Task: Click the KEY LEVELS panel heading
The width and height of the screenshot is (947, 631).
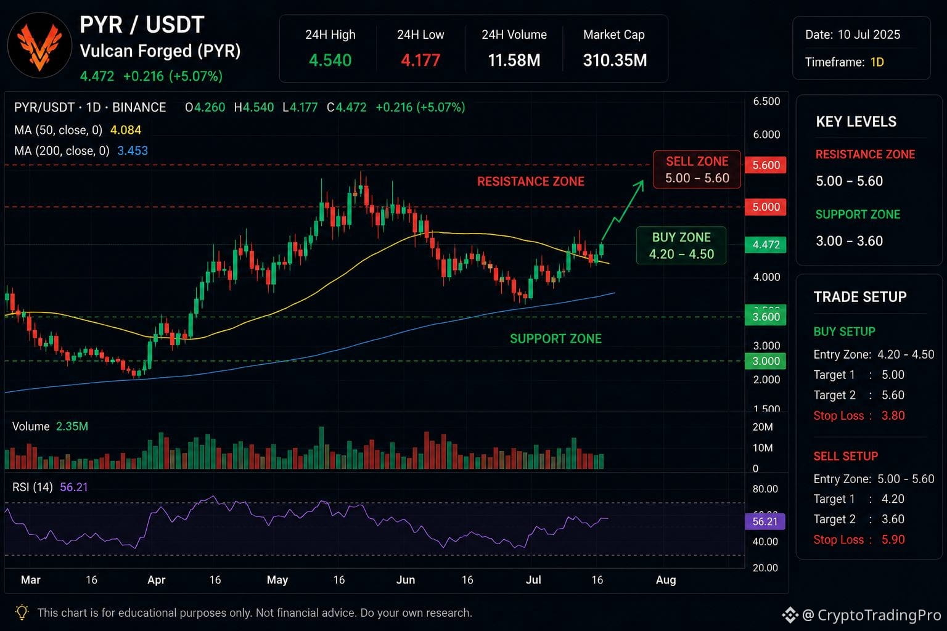Action: click(x=856, y=121)
